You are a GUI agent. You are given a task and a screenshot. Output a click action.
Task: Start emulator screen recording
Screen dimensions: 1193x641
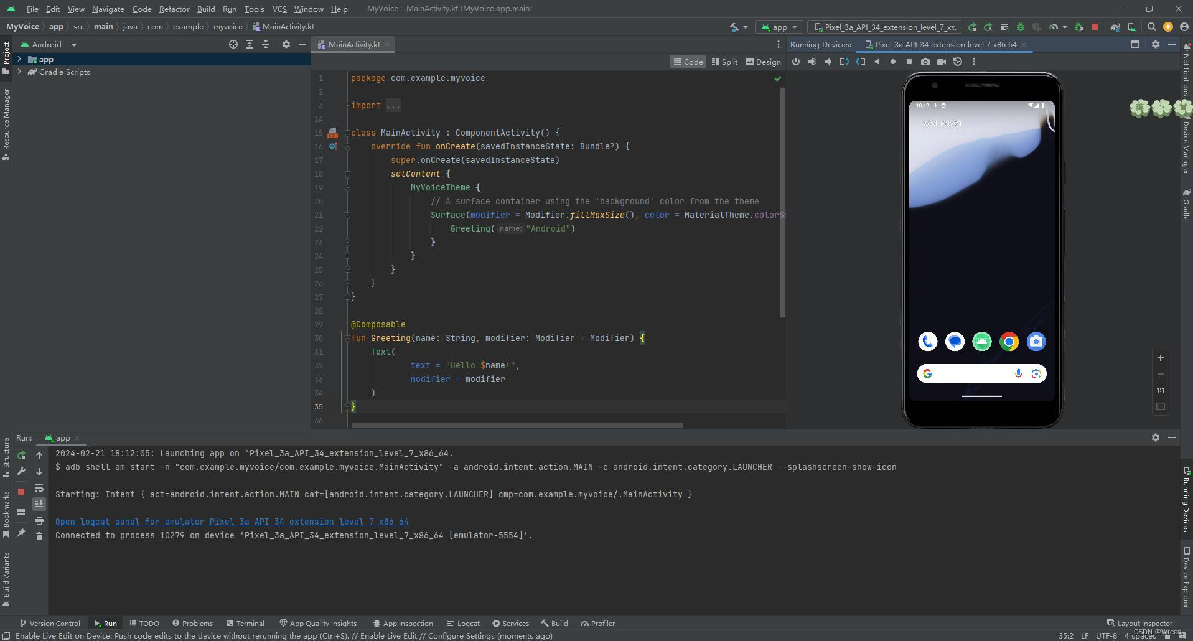942,62
